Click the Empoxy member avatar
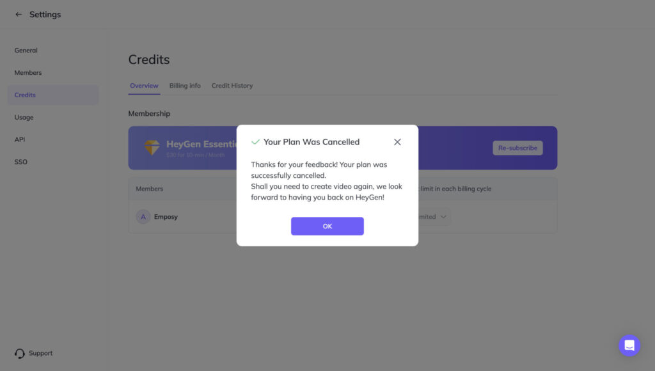This screenshot has width=655, height=371. 143,217
